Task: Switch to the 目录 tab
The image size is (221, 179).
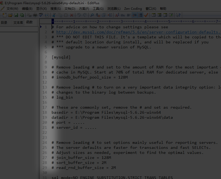Action: click(x=4, y=22)
